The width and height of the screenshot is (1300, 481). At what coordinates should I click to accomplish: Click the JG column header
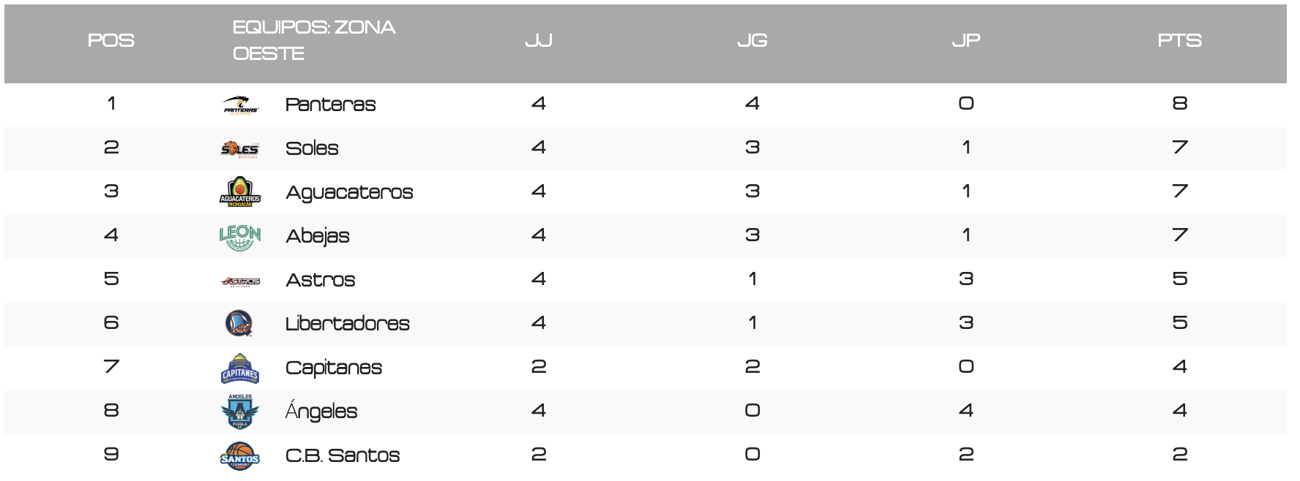point(752,41)
